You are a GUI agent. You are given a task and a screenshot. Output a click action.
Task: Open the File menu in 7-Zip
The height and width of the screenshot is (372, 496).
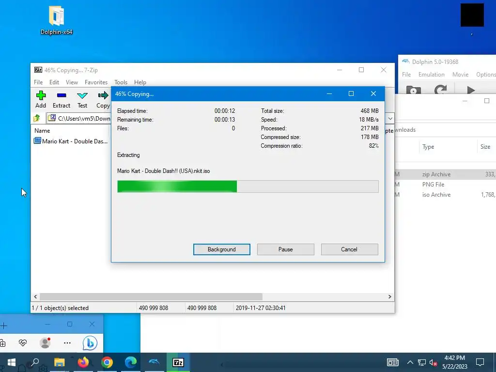[38, 82]
